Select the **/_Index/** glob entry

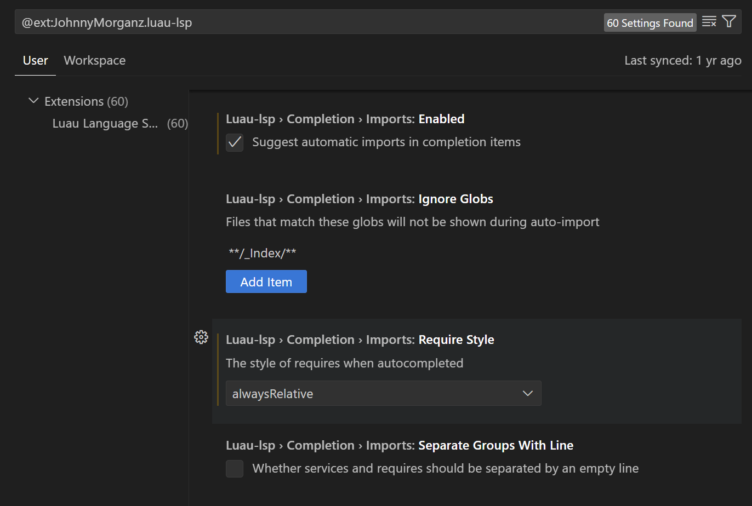(x=263, y=253)
